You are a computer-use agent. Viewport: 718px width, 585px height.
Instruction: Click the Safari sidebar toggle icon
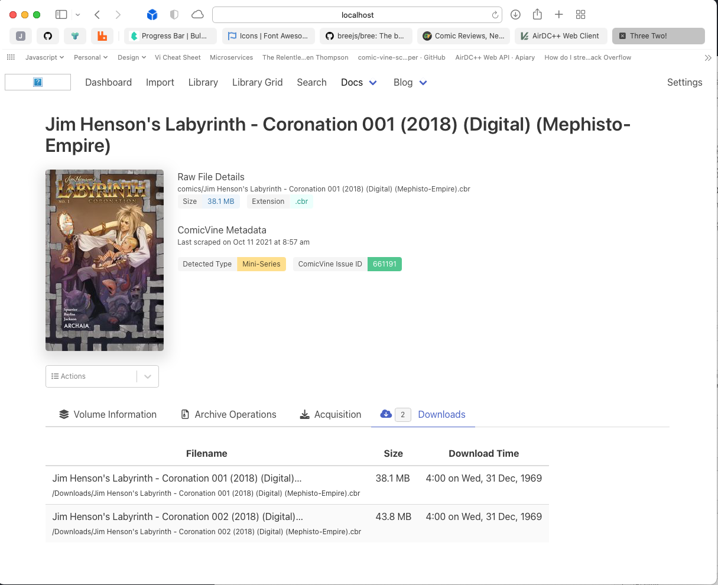pos(61,15)
